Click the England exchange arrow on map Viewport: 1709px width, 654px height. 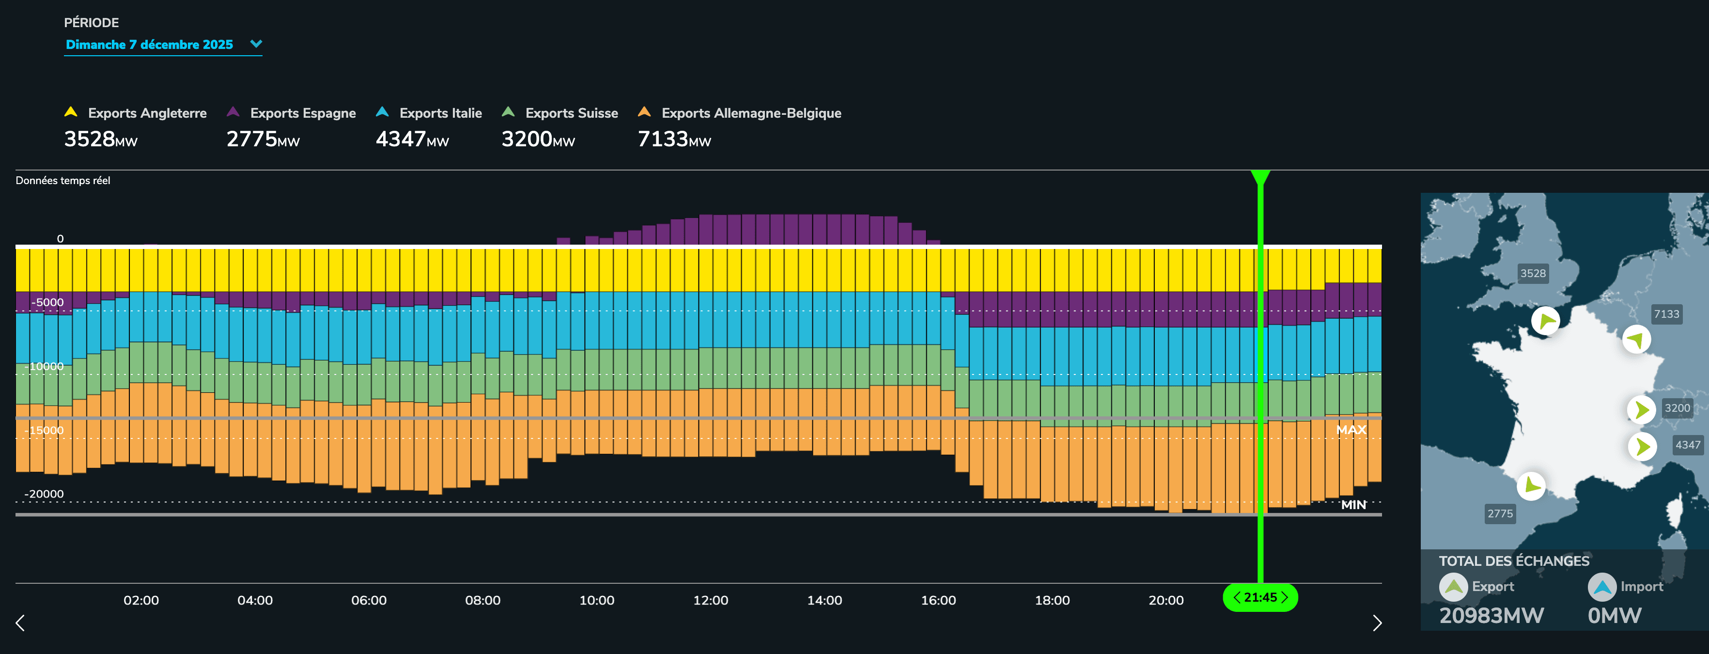coord(1546,322)
